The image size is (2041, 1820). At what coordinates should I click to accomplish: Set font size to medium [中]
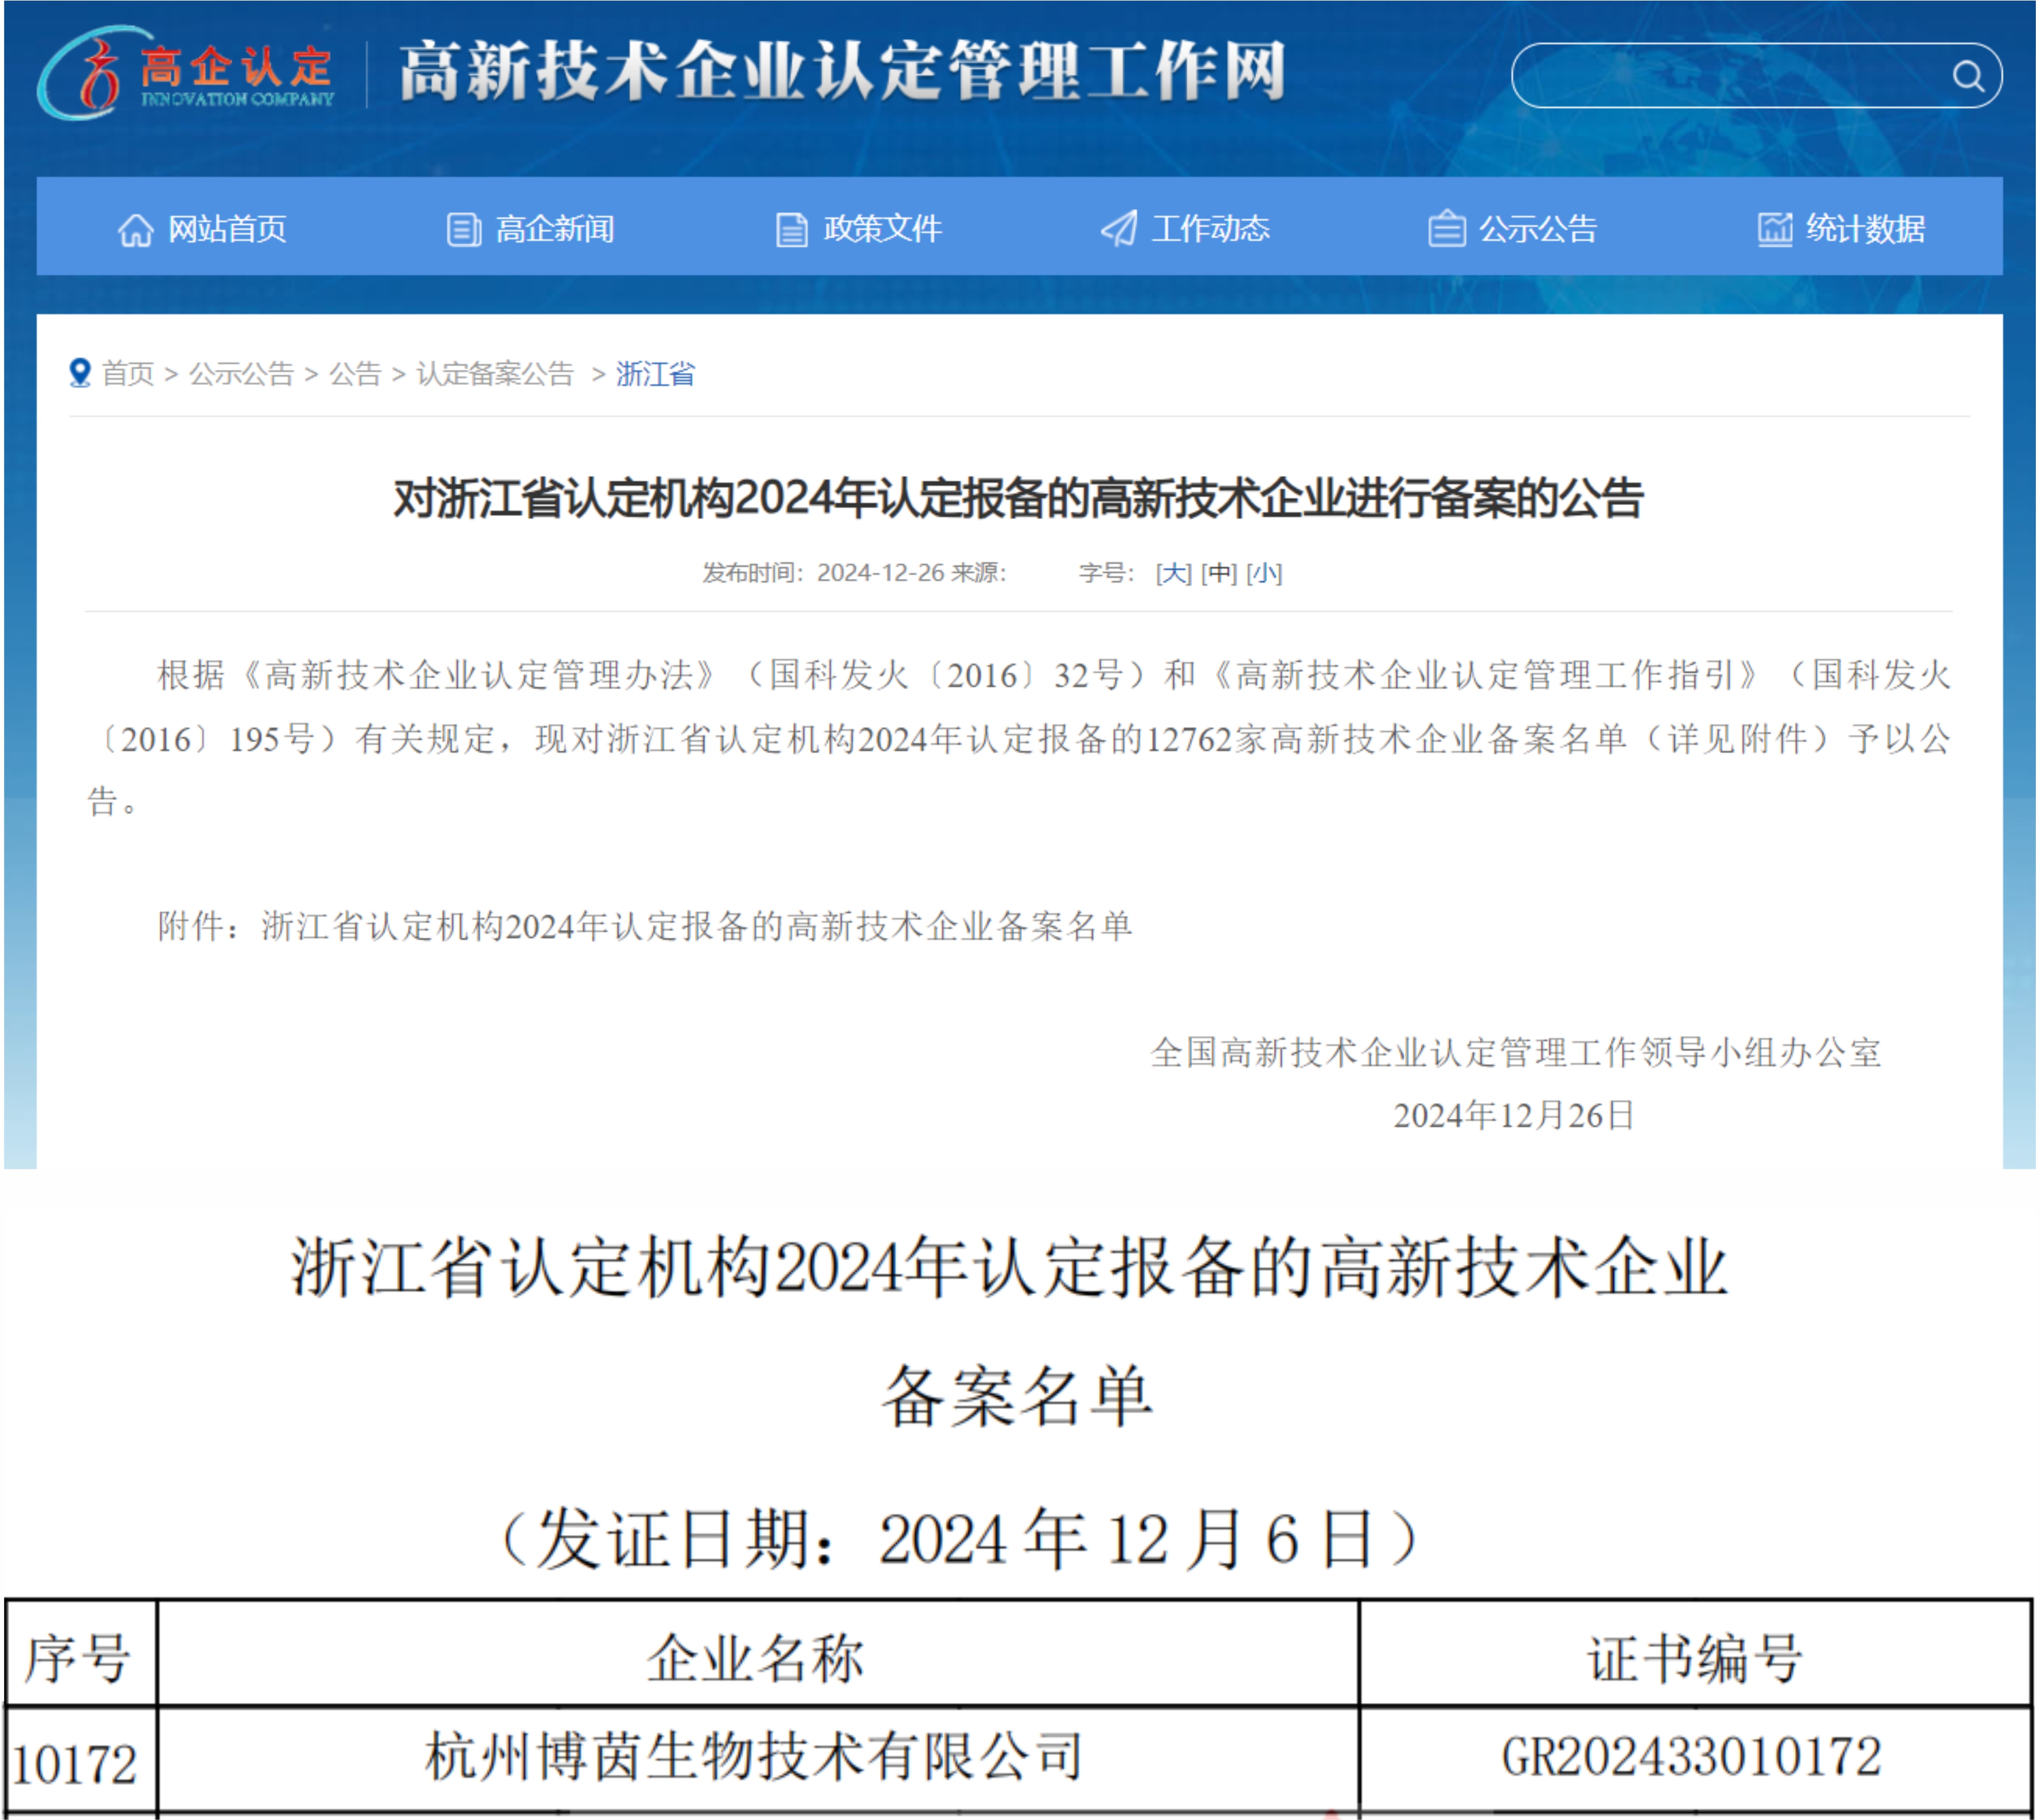coord(1219,573)
